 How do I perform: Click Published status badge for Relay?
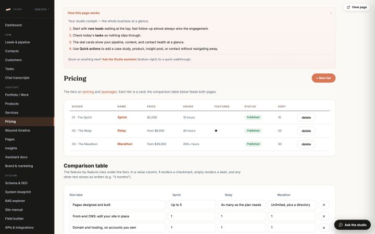click(253, 131)
